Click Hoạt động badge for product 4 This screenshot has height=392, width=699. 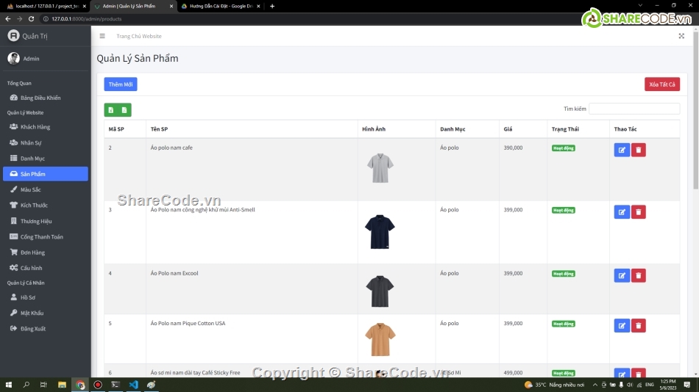563,274
